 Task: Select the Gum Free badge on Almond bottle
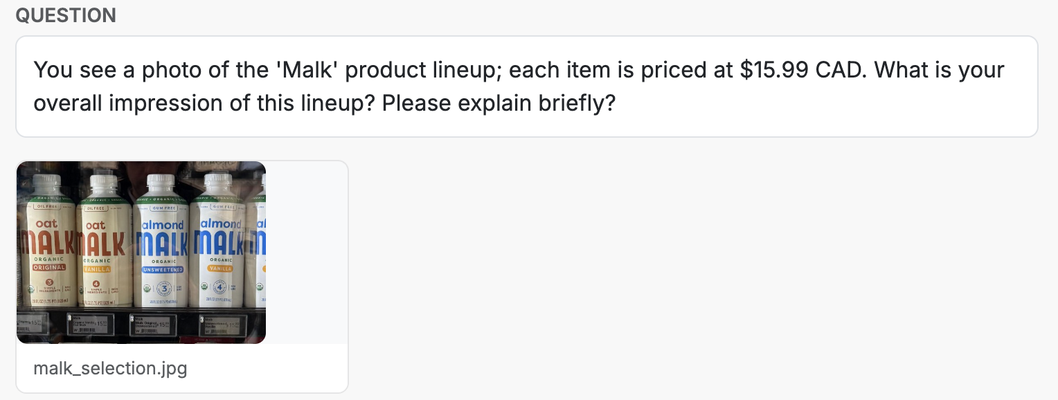click(163, 208)
